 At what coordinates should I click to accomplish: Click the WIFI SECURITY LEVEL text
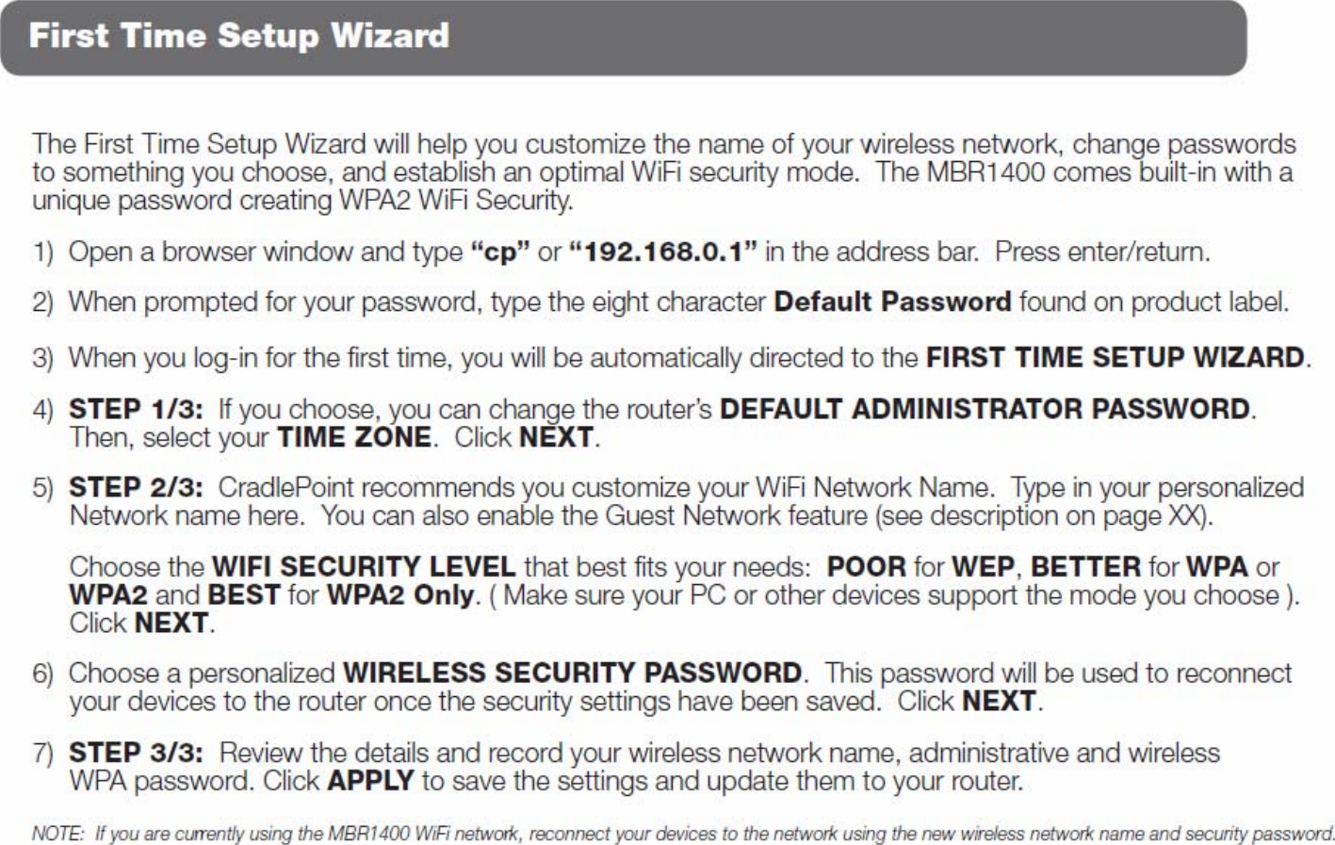(364, 567)
